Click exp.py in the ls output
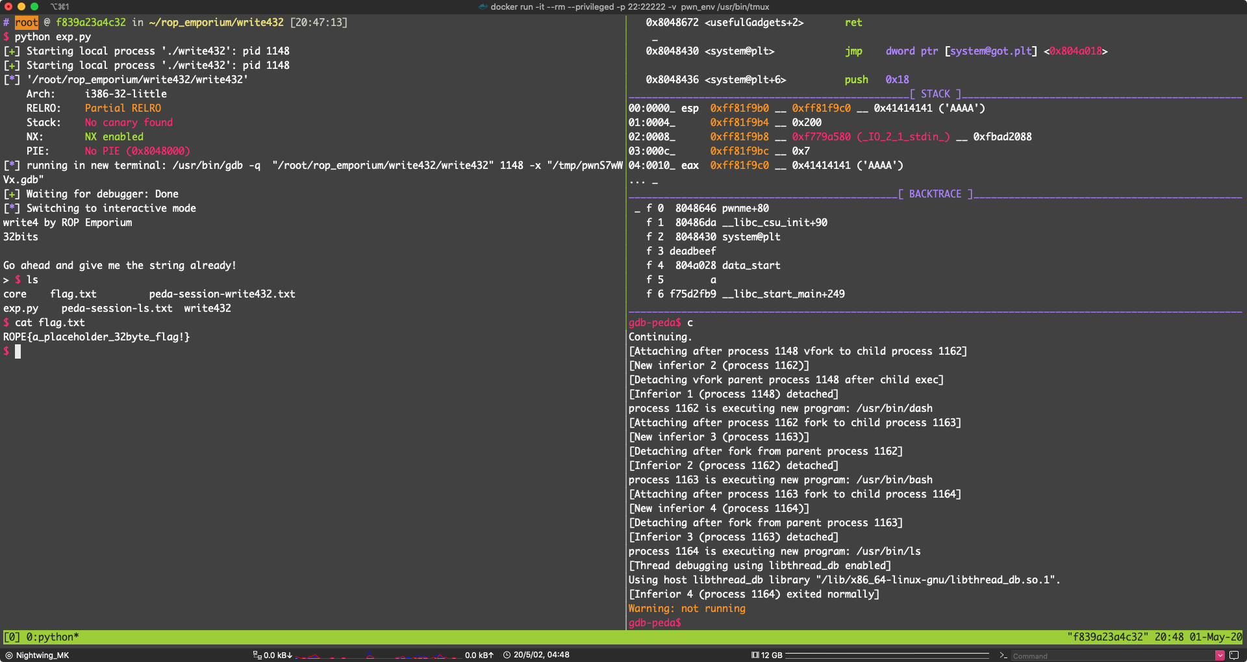This screenshot has height=662, width=1247. (21, 309)
